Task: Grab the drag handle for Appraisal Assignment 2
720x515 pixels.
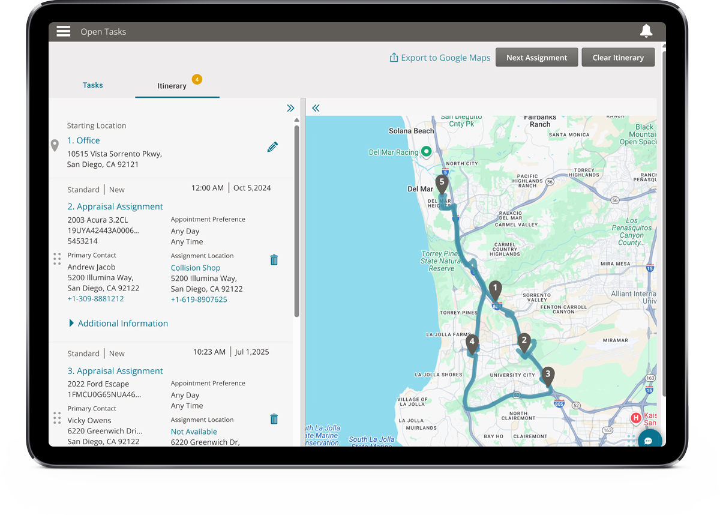Action: coord(57,259)
